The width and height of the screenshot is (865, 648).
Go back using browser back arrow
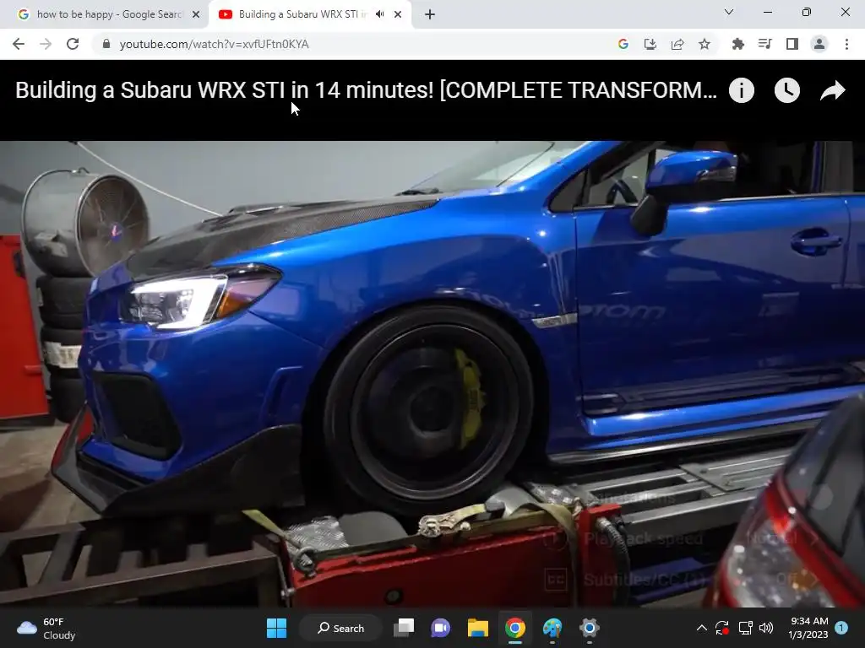[x=19, y=44]
